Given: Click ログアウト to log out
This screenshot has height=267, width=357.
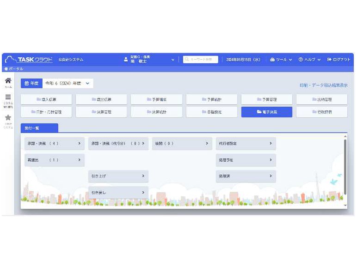Looking at the screenshot, I should [339, 60].
